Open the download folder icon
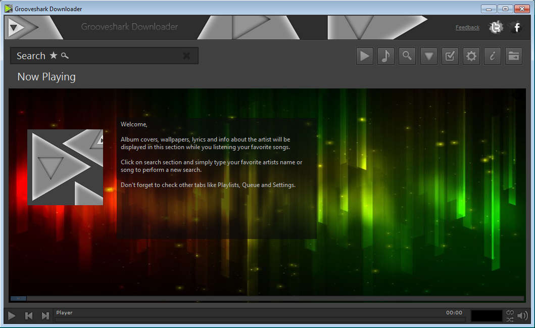This screenshot has height=328, width=535. coord(514,56)
